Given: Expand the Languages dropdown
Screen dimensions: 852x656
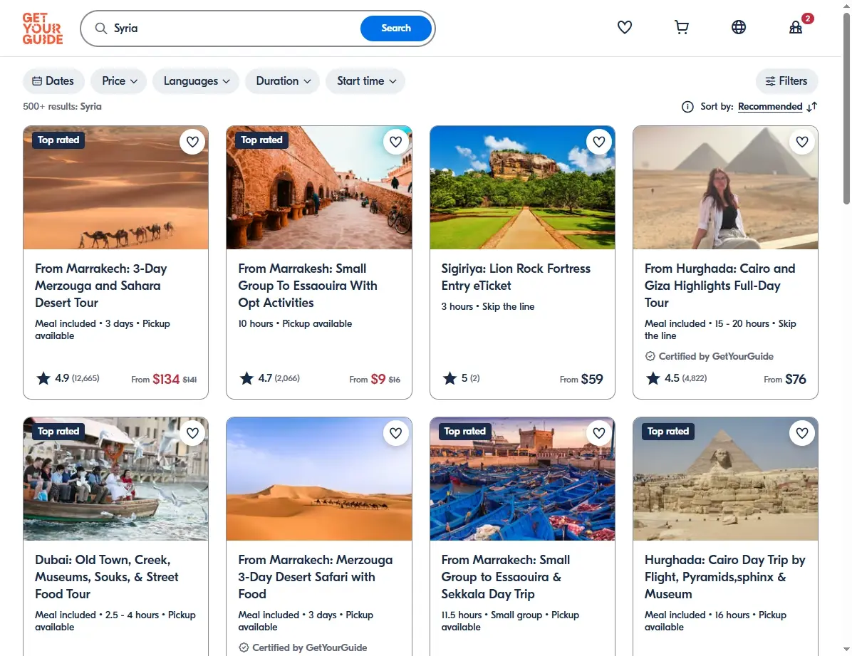Looking at the screenshot, I should pyautogui.click(x=196, y=81).
